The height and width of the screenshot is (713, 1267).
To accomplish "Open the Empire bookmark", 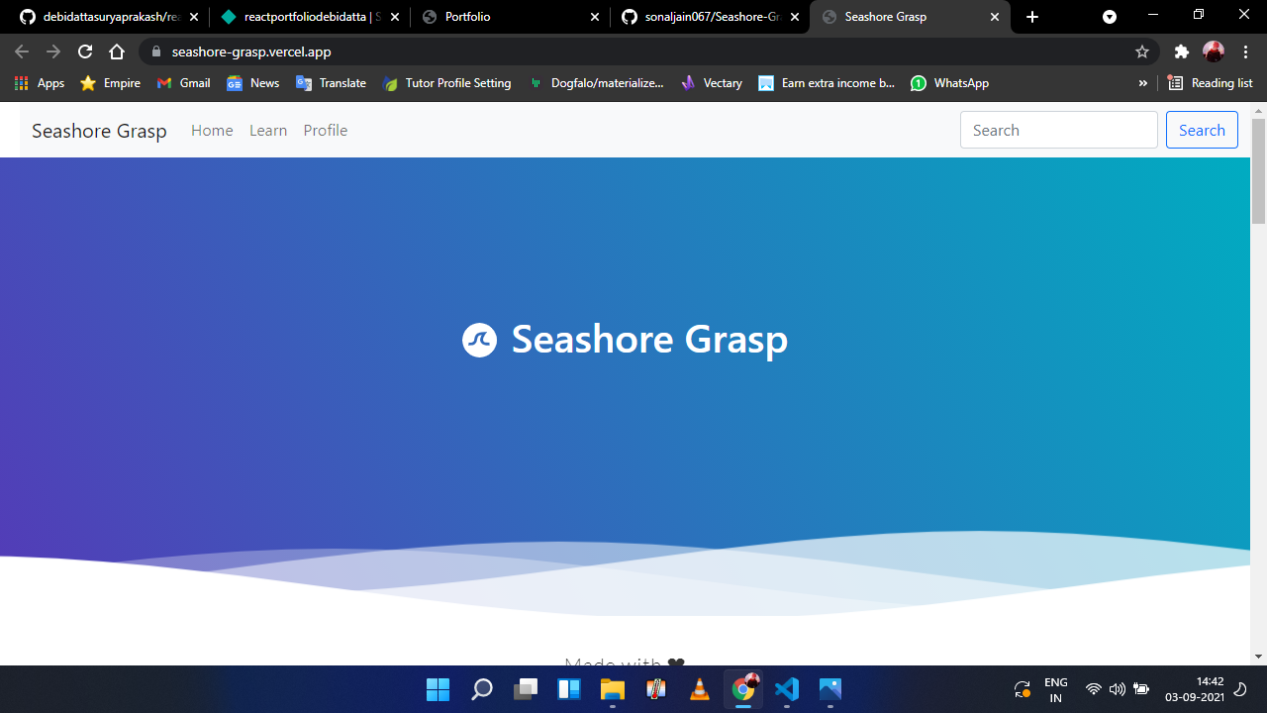I will pos(110,83).
